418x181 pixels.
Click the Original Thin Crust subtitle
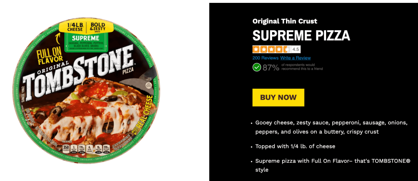coord(285,21)
